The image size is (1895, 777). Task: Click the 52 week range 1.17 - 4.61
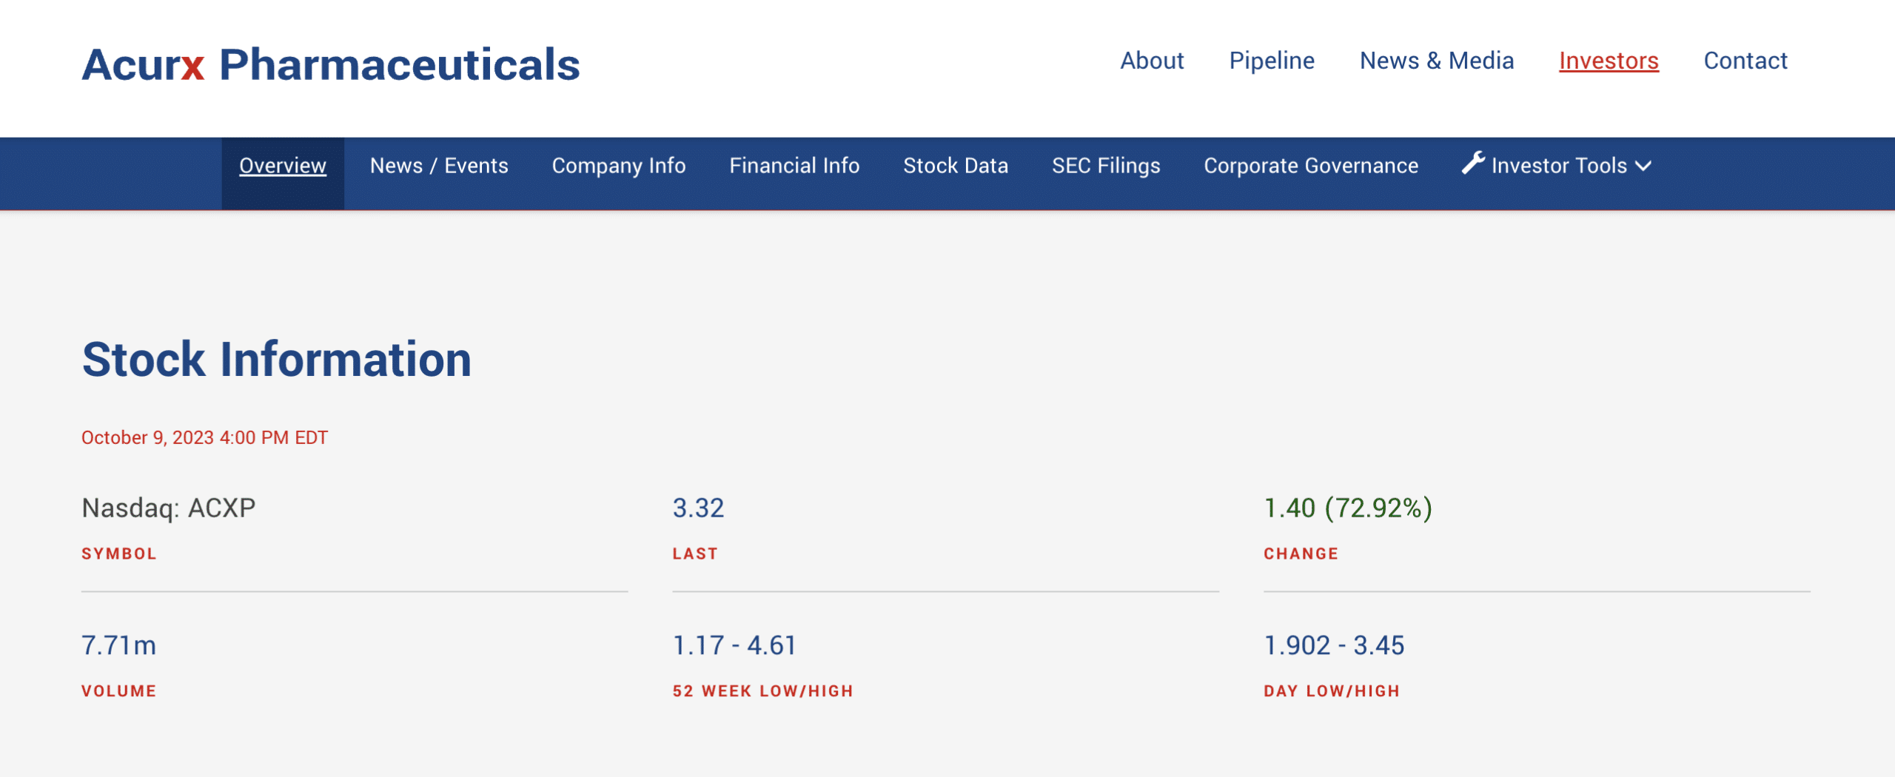tap(734, 646)
